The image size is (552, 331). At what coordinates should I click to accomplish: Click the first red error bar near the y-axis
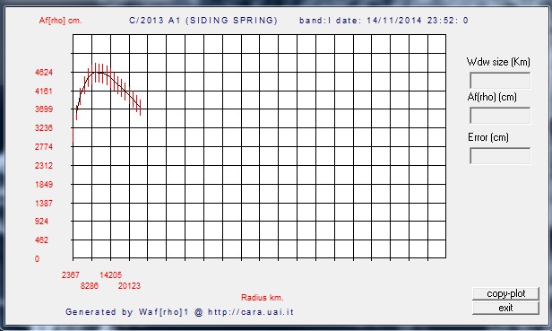tap(73, 135)
